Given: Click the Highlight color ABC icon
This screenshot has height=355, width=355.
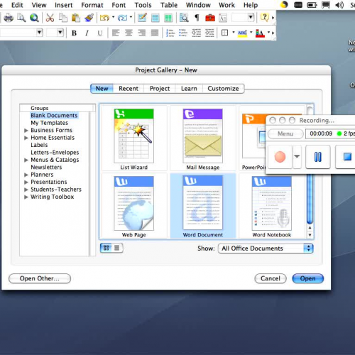Looking at the screenshot, I should coord(242,33).
